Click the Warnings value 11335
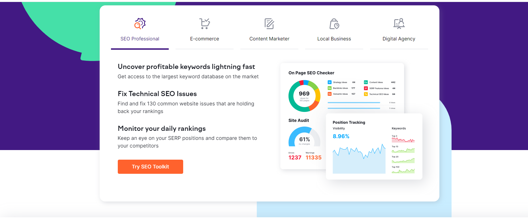 [313, 158]
